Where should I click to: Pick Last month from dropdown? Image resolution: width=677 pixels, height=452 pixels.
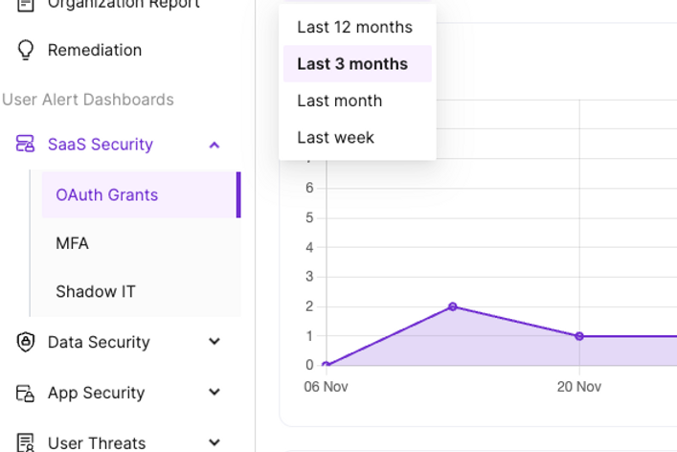tap(339, 101)
